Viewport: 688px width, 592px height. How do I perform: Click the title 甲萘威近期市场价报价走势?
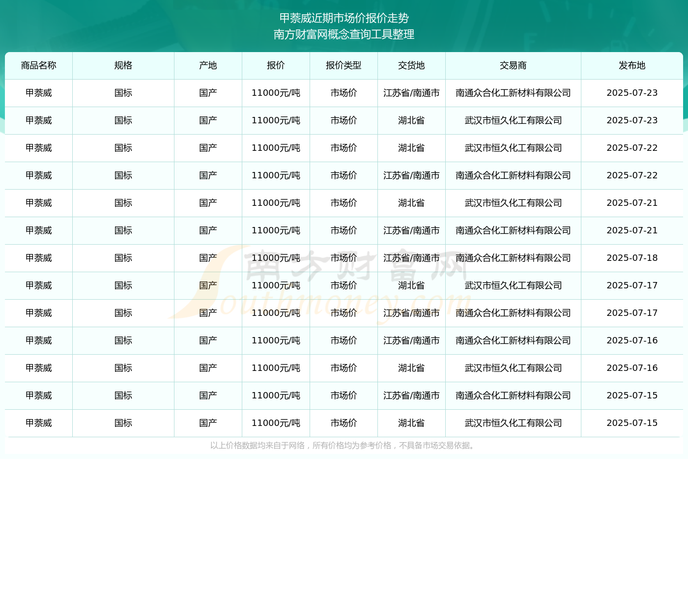pos(344,18)
